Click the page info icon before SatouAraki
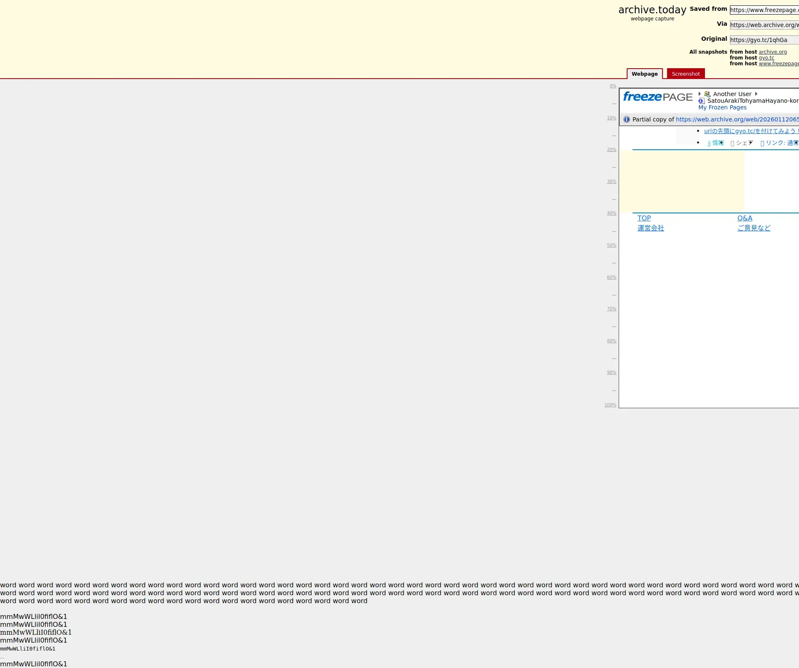 pyautogui.click(x=701, y=101)
